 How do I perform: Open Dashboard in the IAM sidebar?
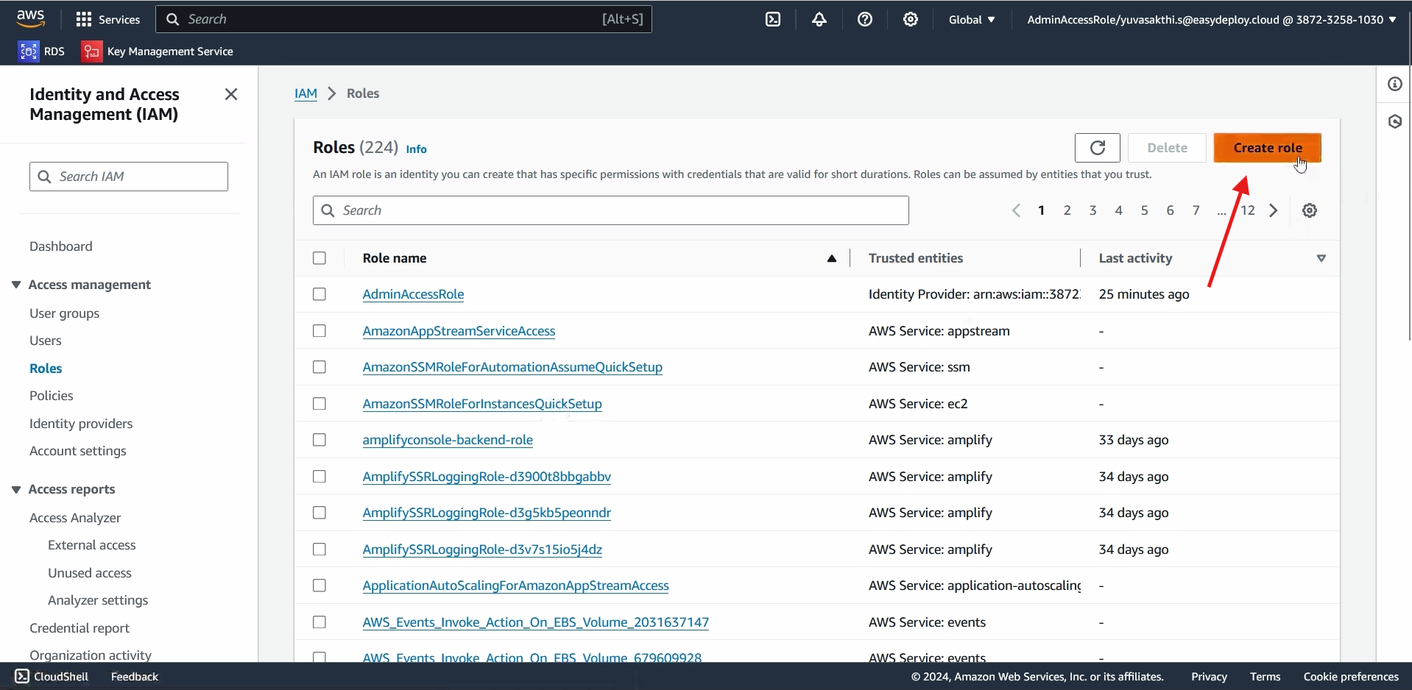(61, 246)
